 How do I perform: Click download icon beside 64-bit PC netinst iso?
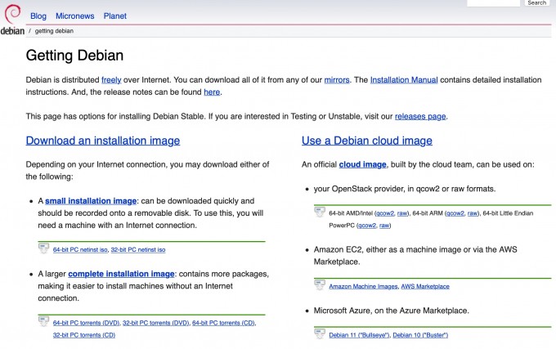pyautogui.click(x=44, y=248)
